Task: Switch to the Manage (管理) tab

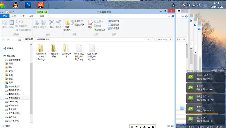Action: click(x=42, y=16)
